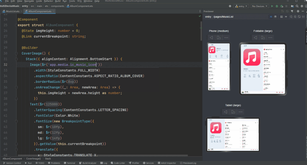307x165 pixels.
Task: Toggle the layers icon in previewer toolbar
Action: click(x=275, y=17)
